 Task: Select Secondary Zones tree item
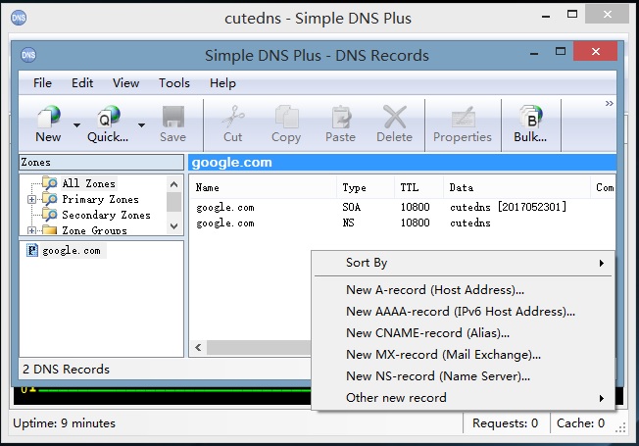click(106, 215)
